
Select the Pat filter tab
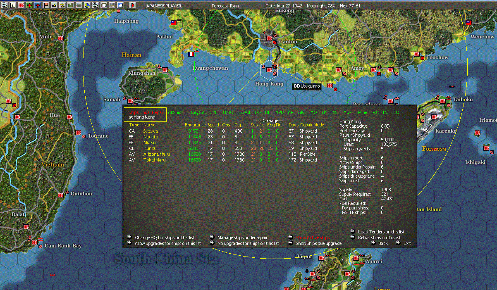pos(376,112)
